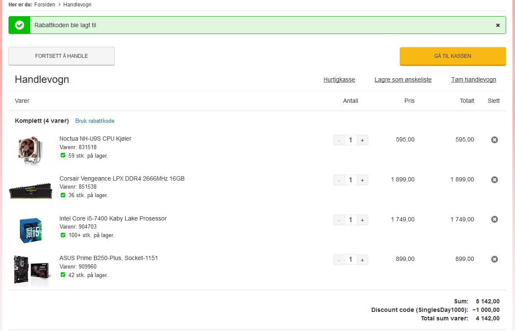Viewport: 515px width, 331px height.
Task: Click Total sum varer value 4 142,00
Action: pyautogui.click(x=488, y=318)
